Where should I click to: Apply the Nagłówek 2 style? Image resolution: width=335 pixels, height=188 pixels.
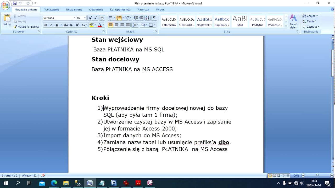[x=222, y=22]
